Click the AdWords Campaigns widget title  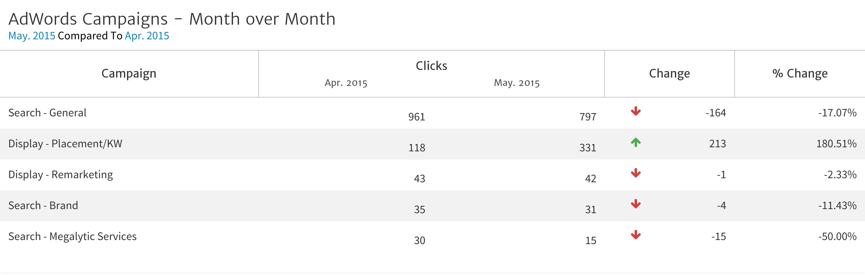172,19
